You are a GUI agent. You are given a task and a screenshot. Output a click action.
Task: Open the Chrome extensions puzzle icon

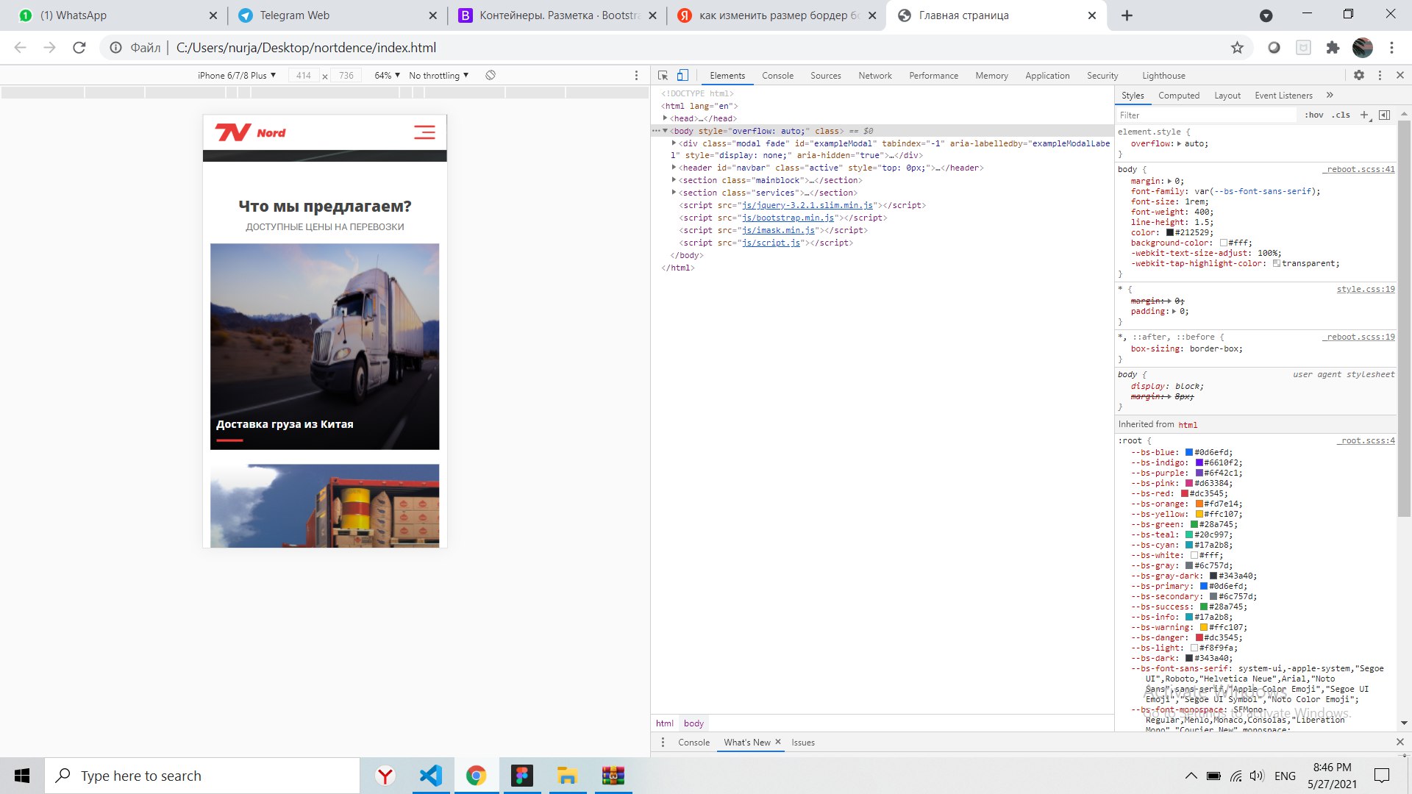pos(1333,48)
